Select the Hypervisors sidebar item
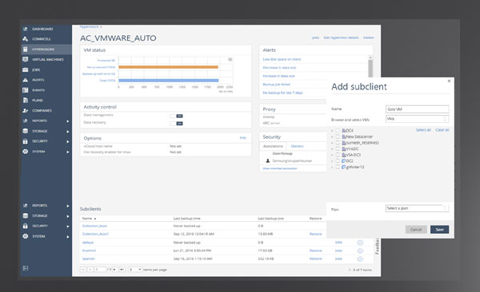Image resolution: width=480 pixels, height=292 pixels. click(46, 49)
